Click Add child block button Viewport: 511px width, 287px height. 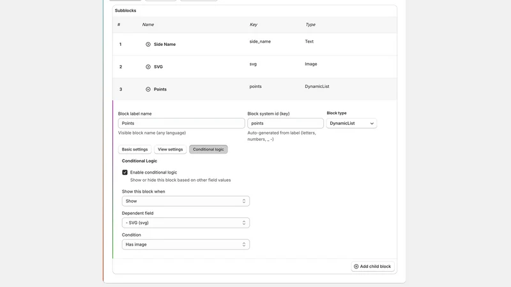(372, 267)
